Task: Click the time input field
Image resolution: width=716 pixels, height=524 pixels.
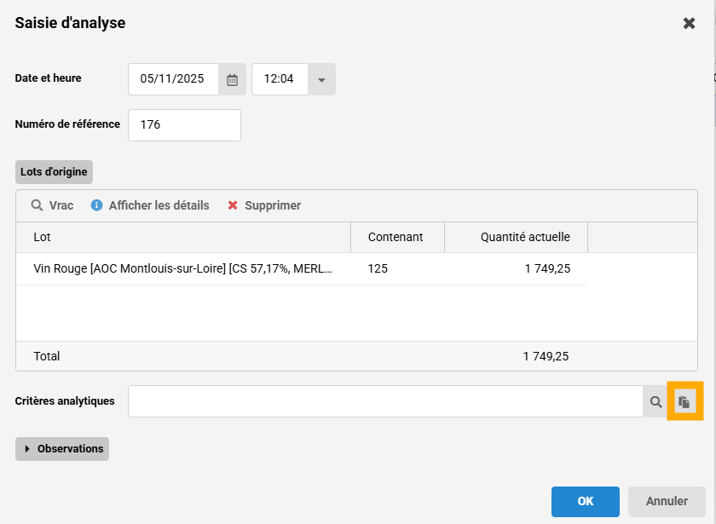Action: [x=280, y=79]
